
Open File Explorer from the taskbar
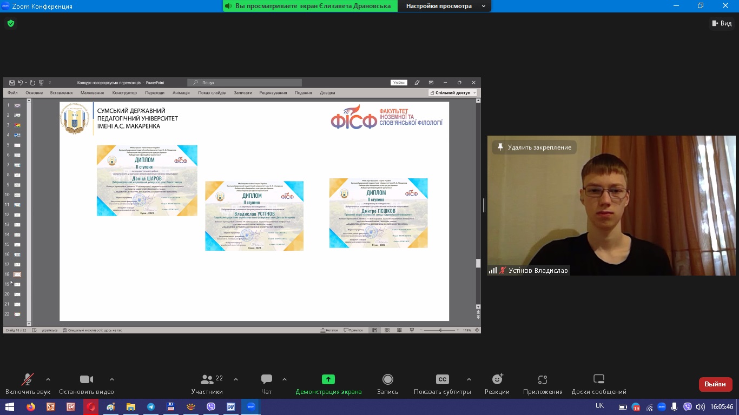click(x=131, y=407)
